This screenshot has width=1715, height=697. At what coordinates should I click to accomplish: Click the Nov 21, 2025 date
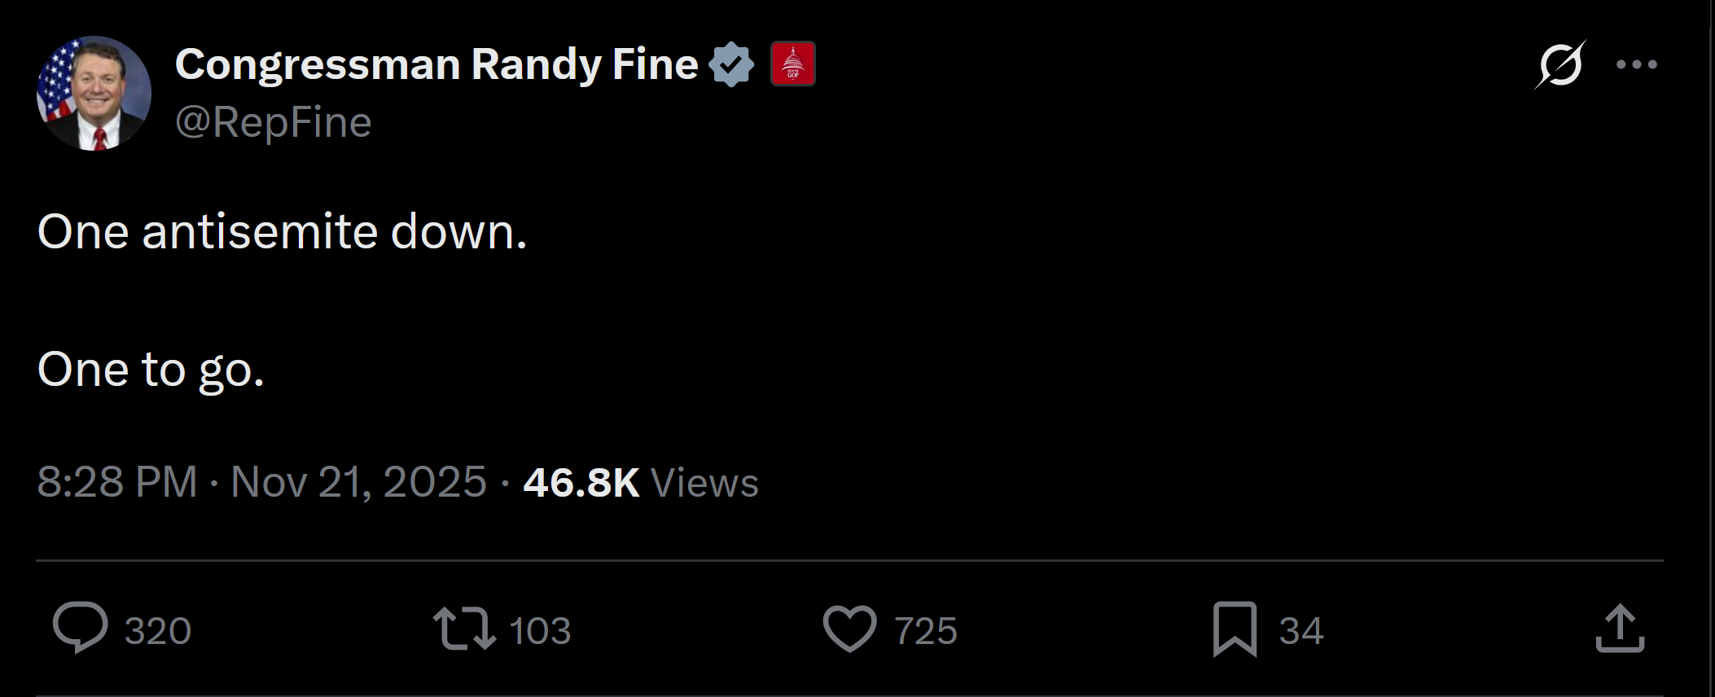[358, 482]
